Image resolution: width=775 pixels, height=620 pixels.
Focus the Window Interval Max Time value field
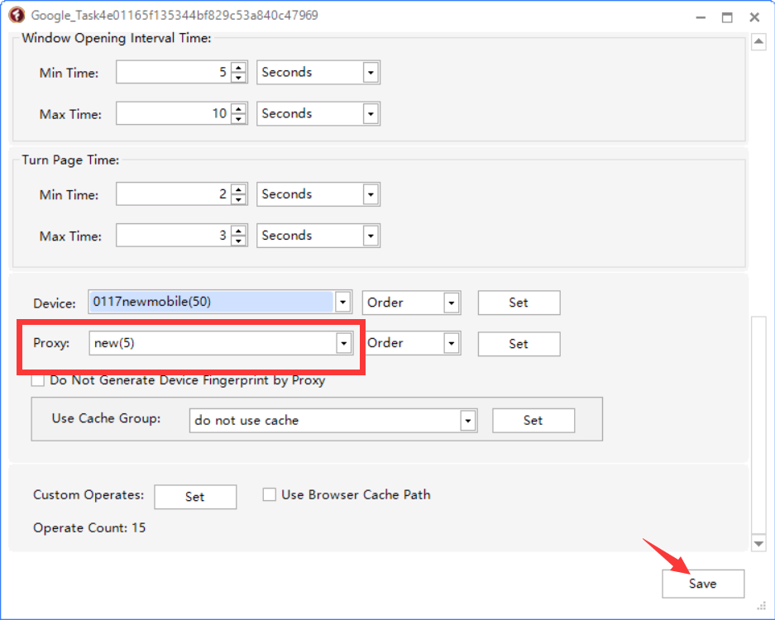(x=174, y=113)
